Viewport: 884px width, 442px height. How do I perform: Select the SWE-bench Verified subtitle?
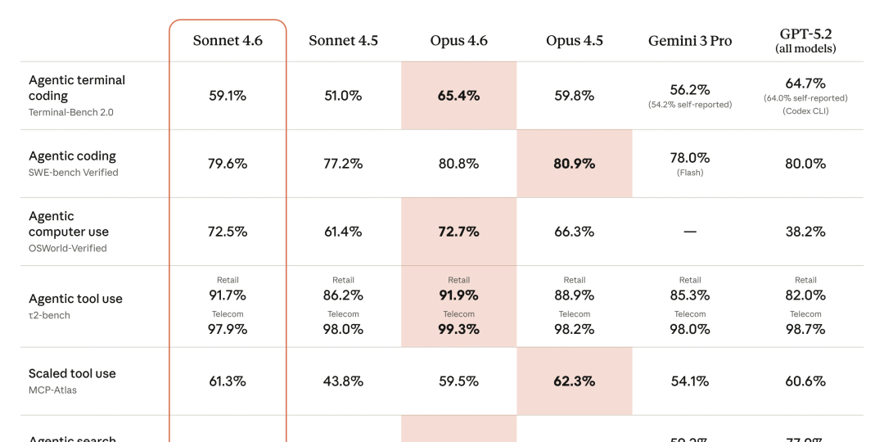74,173
